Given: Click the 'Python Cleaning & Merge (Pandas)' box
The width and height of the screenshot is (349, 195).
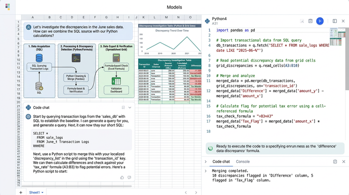Looking at the screenshot, I should point(76,77).
